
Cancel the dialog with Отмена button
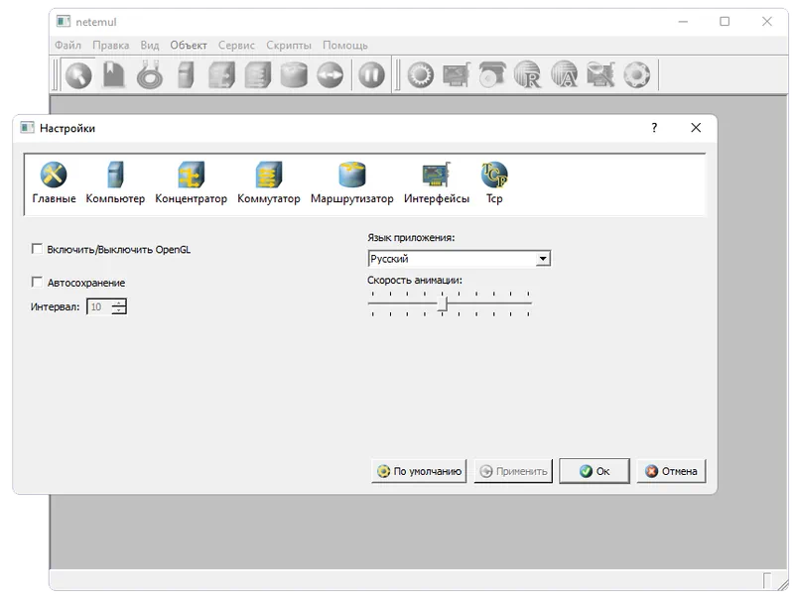pyautogui.click(x=671, y=471)
